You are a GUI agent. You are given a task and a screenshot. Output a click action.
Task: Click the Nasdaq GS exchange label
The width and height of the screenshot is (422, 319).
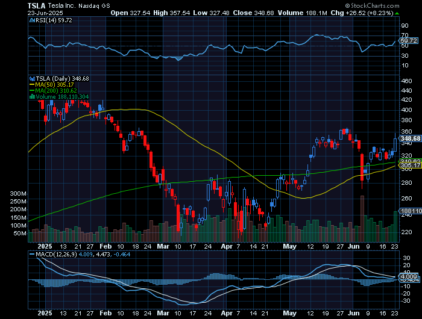click(x=94, y=6)
